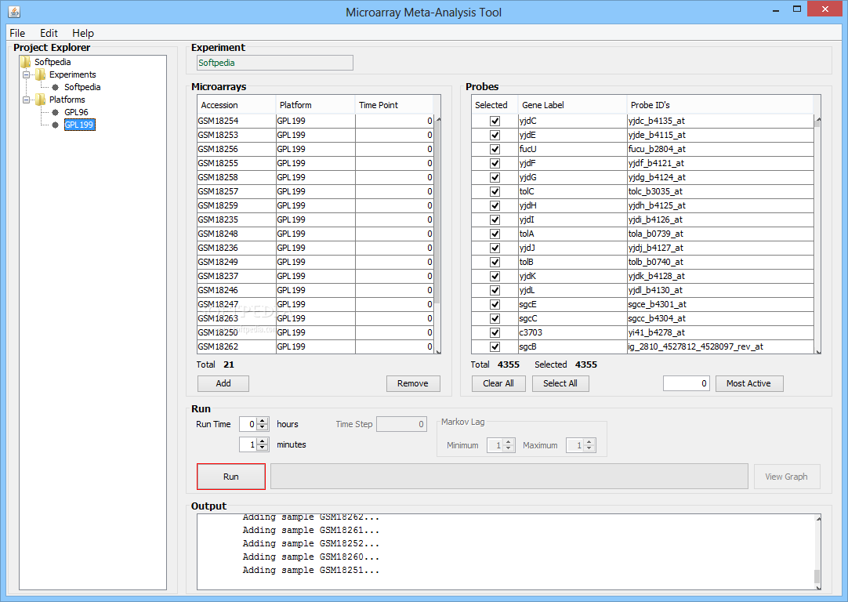
Task: Decrease Run Time minutes spinner
Action: click(263, 448)
